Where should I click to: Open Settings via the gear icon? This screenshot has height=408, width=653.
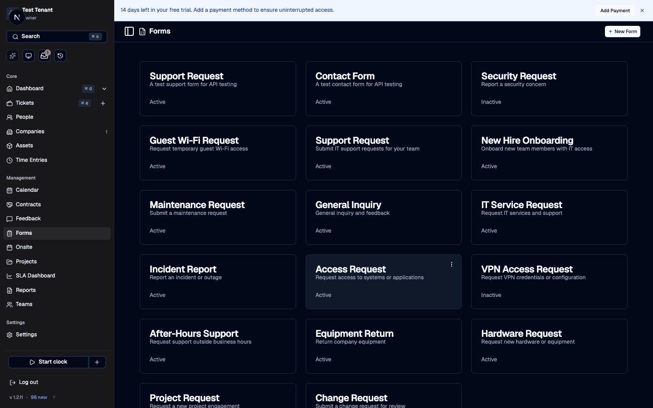[9, 335]
